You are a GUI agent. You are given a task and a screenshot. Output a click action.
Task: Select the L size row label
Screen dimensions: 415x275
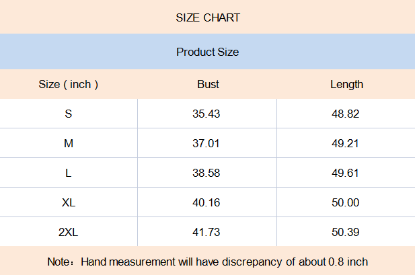click(x=69, y=173)
